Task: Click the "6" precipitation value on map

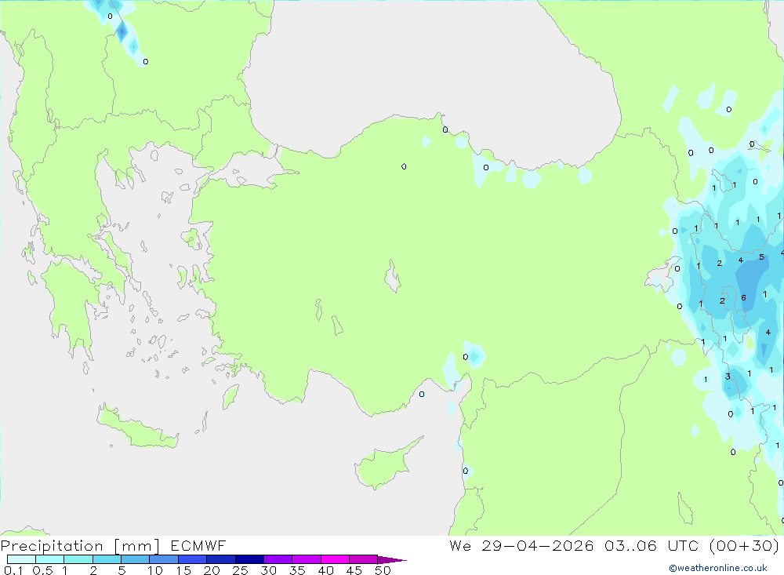Action: pyautogui.click(x=743, y=298)
